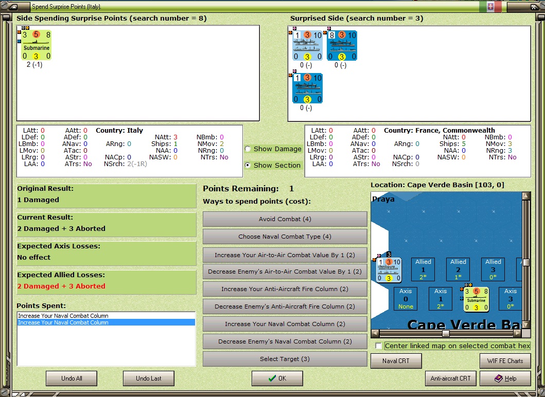The height and width of the screenshot is (397, 545).
Task: Click the Undo All button
Action: coord(72,378)
